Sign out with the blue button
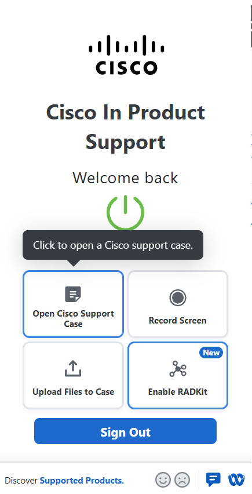Screen dimensions: 252x494 [125, 431]
